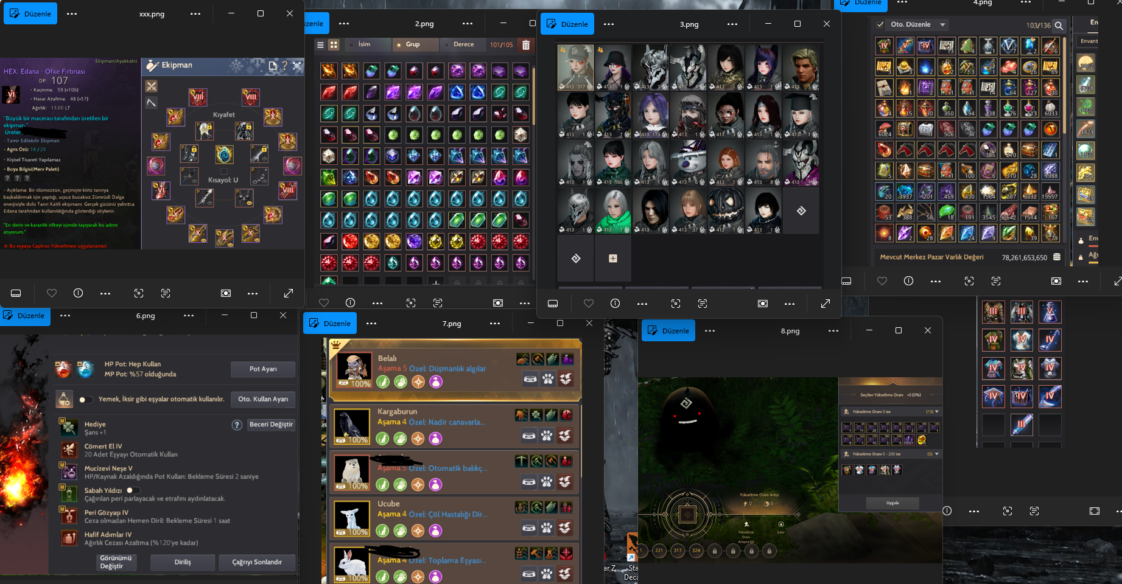Select the Grup sorting tab

pos(413,44)
